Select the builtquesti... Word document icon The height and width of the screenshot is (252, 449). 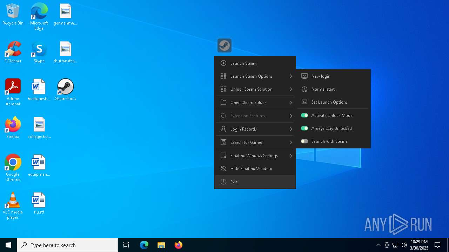(x=39, y=90)
